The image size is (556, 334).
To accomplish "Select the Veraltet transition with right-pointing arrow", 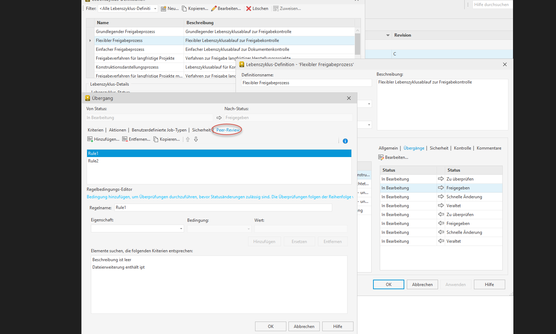I will (441, 206).
